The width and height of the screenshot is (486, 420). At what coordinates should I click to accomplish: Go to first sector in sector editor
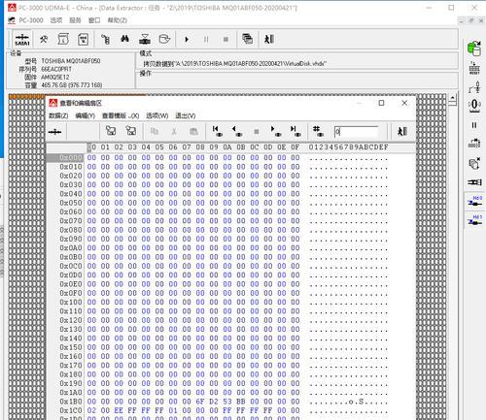point(217,131)
